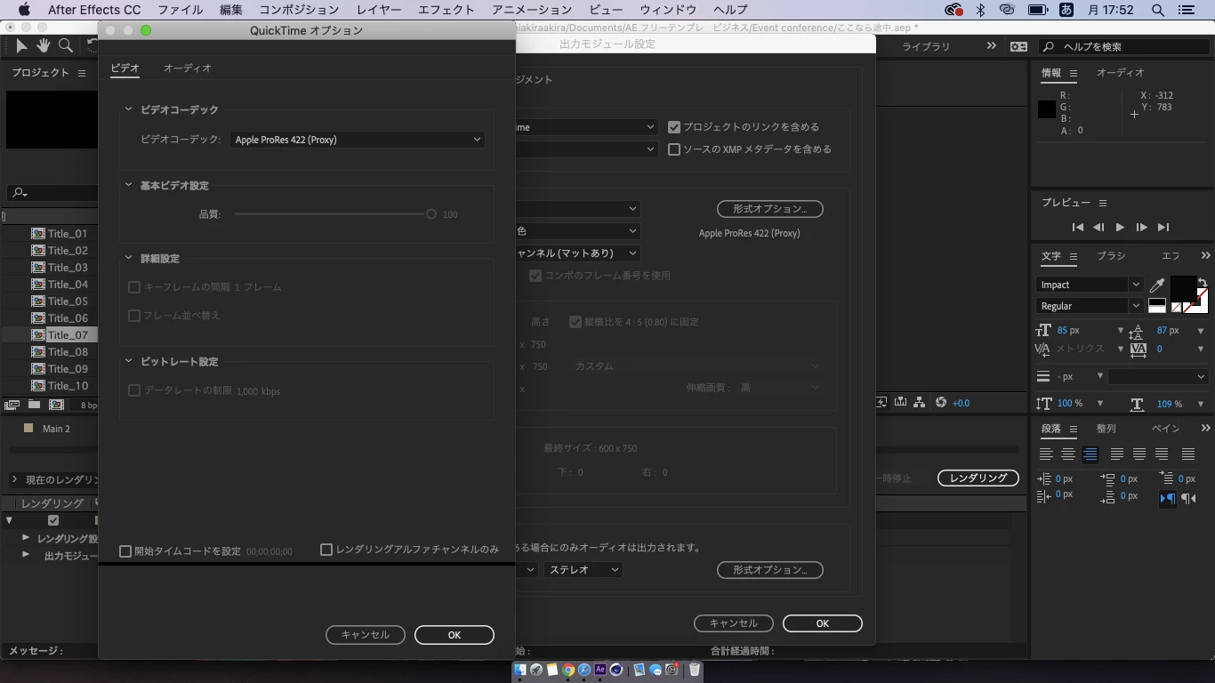Open the channel (マットあり) dropdown

[x=576, y=253]
